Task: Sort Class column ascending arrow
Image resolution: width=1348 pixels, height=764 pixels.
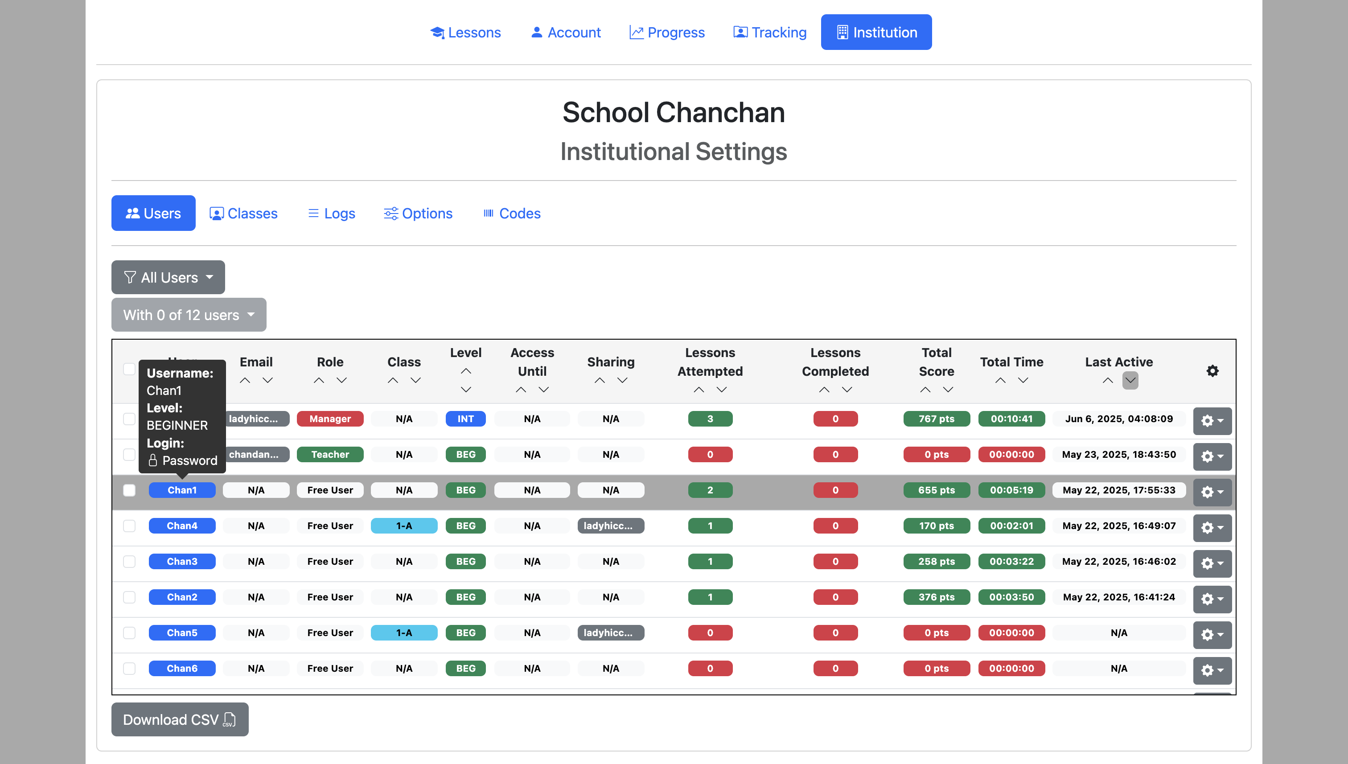Action: point(393,380)
